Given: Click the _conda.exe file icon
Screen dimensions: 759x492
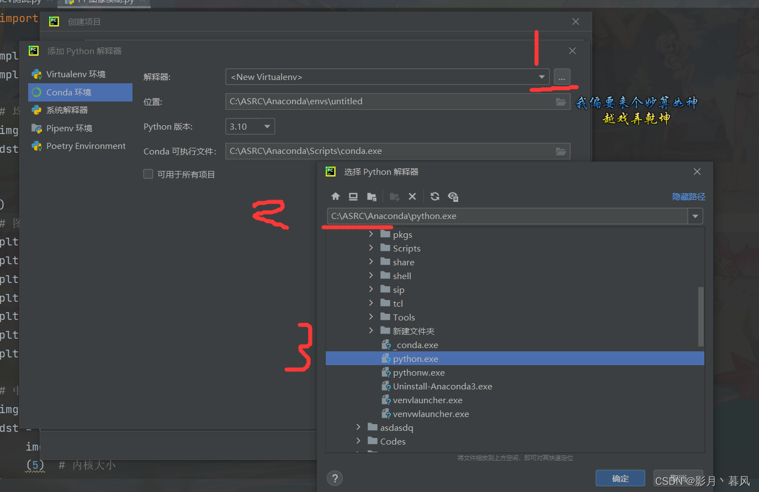Looking at the screenshot, I should (x=386, y=345).
